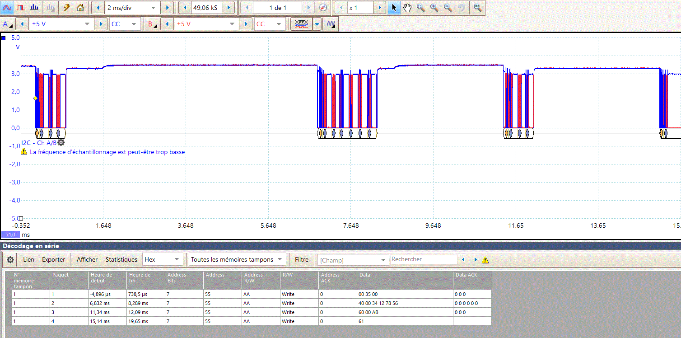Increase Channel A range arrow
This screenshot has height=338, width=681.
point(100,24)
